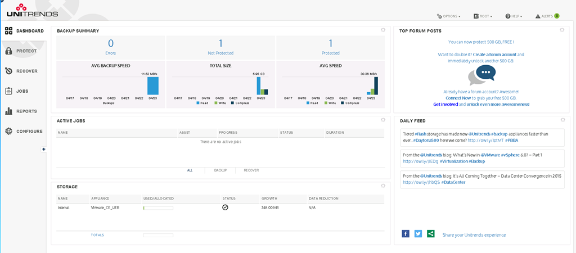Click Share your Unitrends experience link

pos(474,234)
